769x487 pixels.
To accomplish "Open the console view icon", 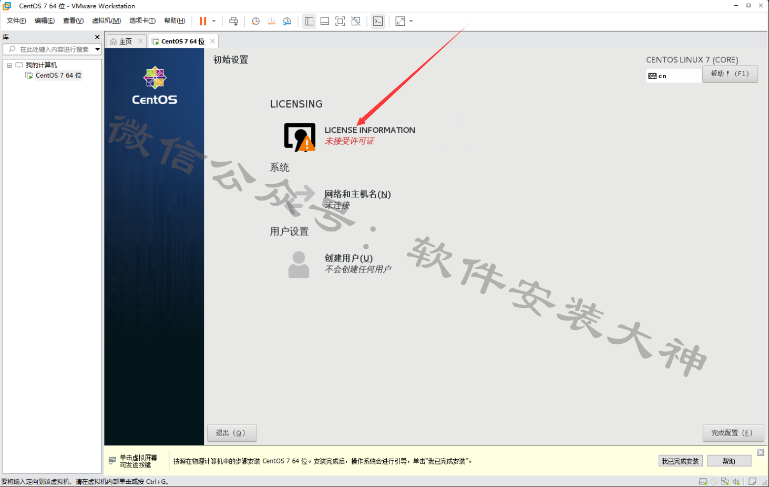I will point(378,21).
